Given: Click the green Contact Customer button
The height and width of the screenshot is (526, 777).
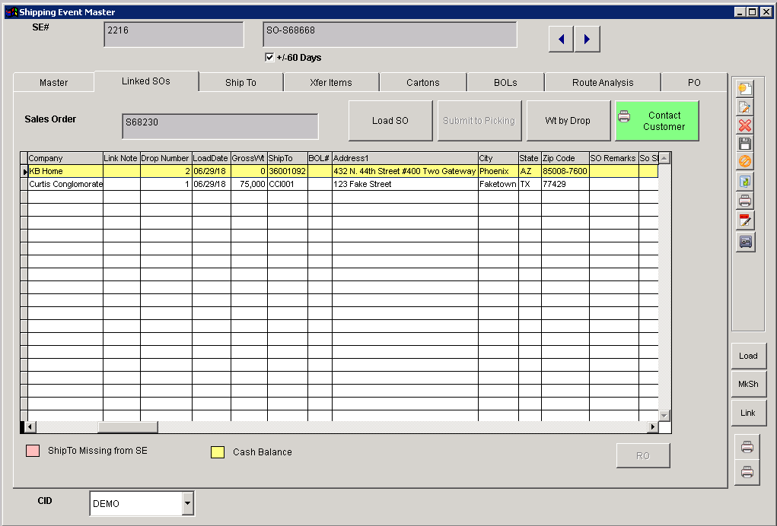Looking at the screenshot, I should (x=656, y=121).
